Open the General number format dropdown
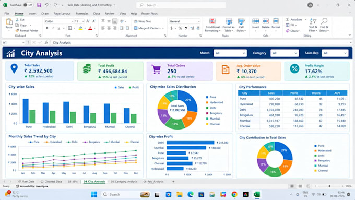Screen dimensions: 355x200 [184, 21]
